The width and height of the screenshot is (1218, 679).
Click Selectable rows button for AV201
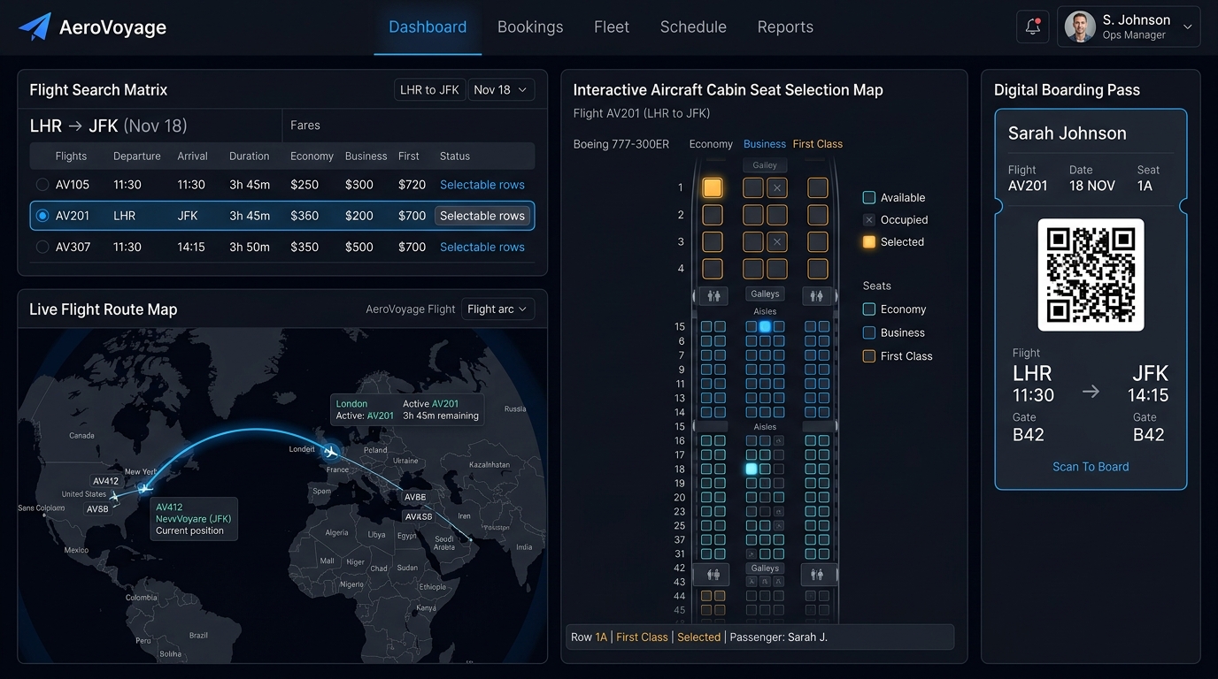[x=482, y=216]
